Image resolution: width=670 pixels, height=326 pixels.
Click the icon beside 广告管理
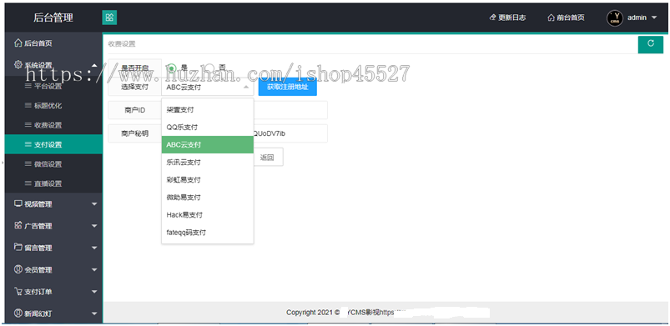pyautogui.click(x=18, y=225)
